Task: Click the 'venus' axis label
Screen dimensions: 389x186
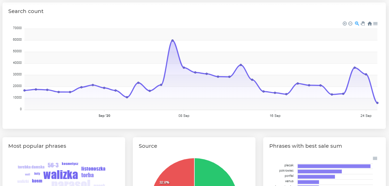Action: [290, 181]
